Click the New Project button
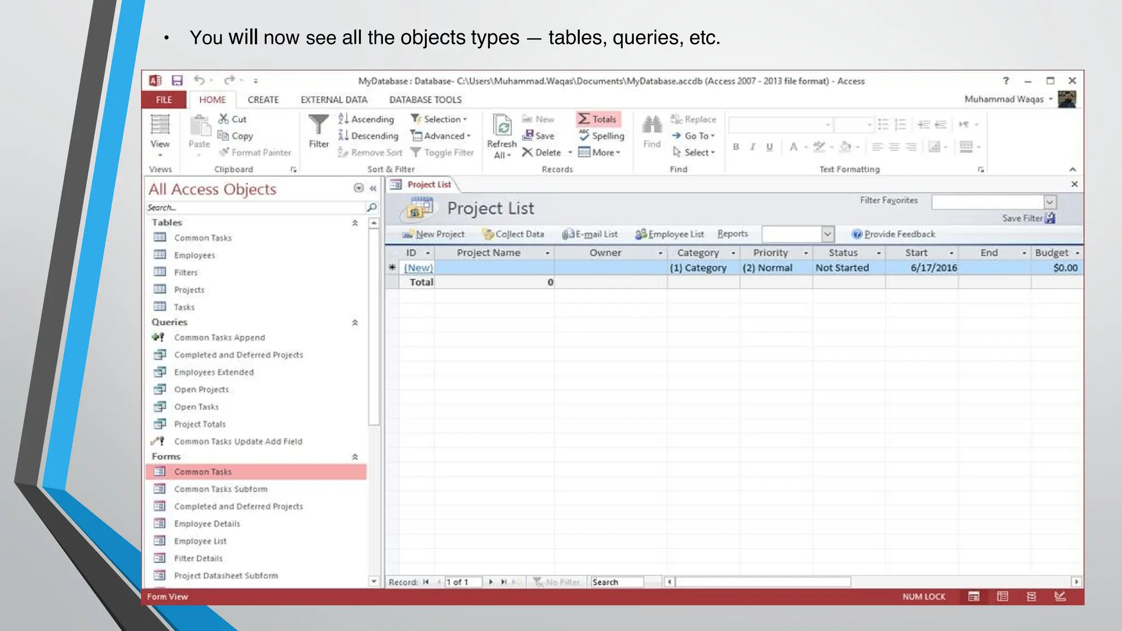The image size is (1122, 631). [433, 234]
